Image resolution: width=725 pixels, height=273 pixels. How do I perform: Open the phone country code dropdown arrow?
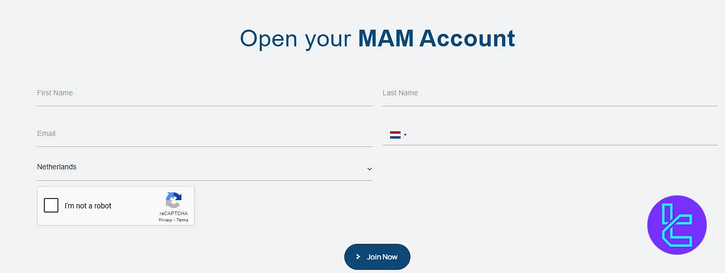(x=405, y=135)
